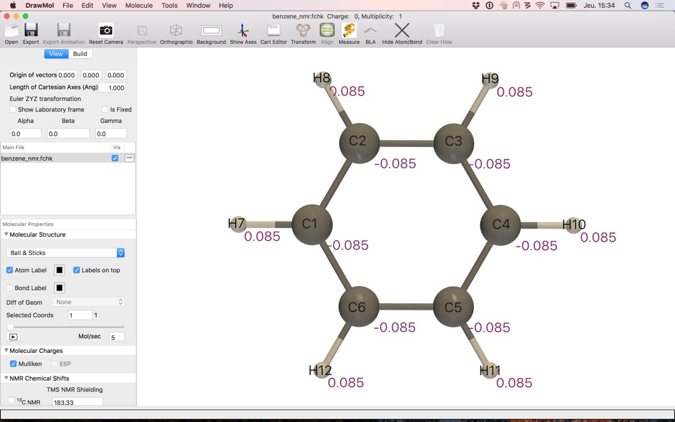
Task: Toggle Show Axes icon
Action: 243,31
